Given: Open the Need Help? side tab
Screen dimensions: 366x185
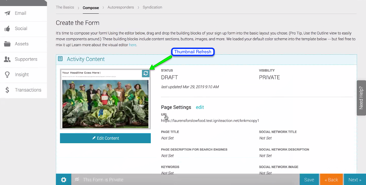Looking at the screenshot, I should pos(361,98).
